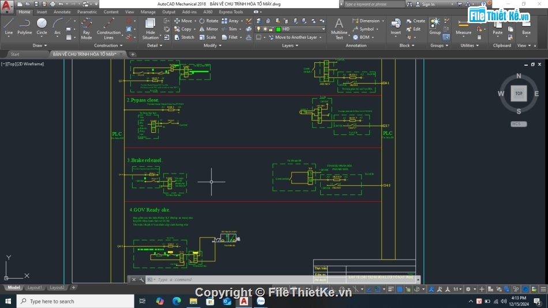The width and height of the screenshot is (548, 308).
Task: Select the Move tool
Action: coord(183,21)
